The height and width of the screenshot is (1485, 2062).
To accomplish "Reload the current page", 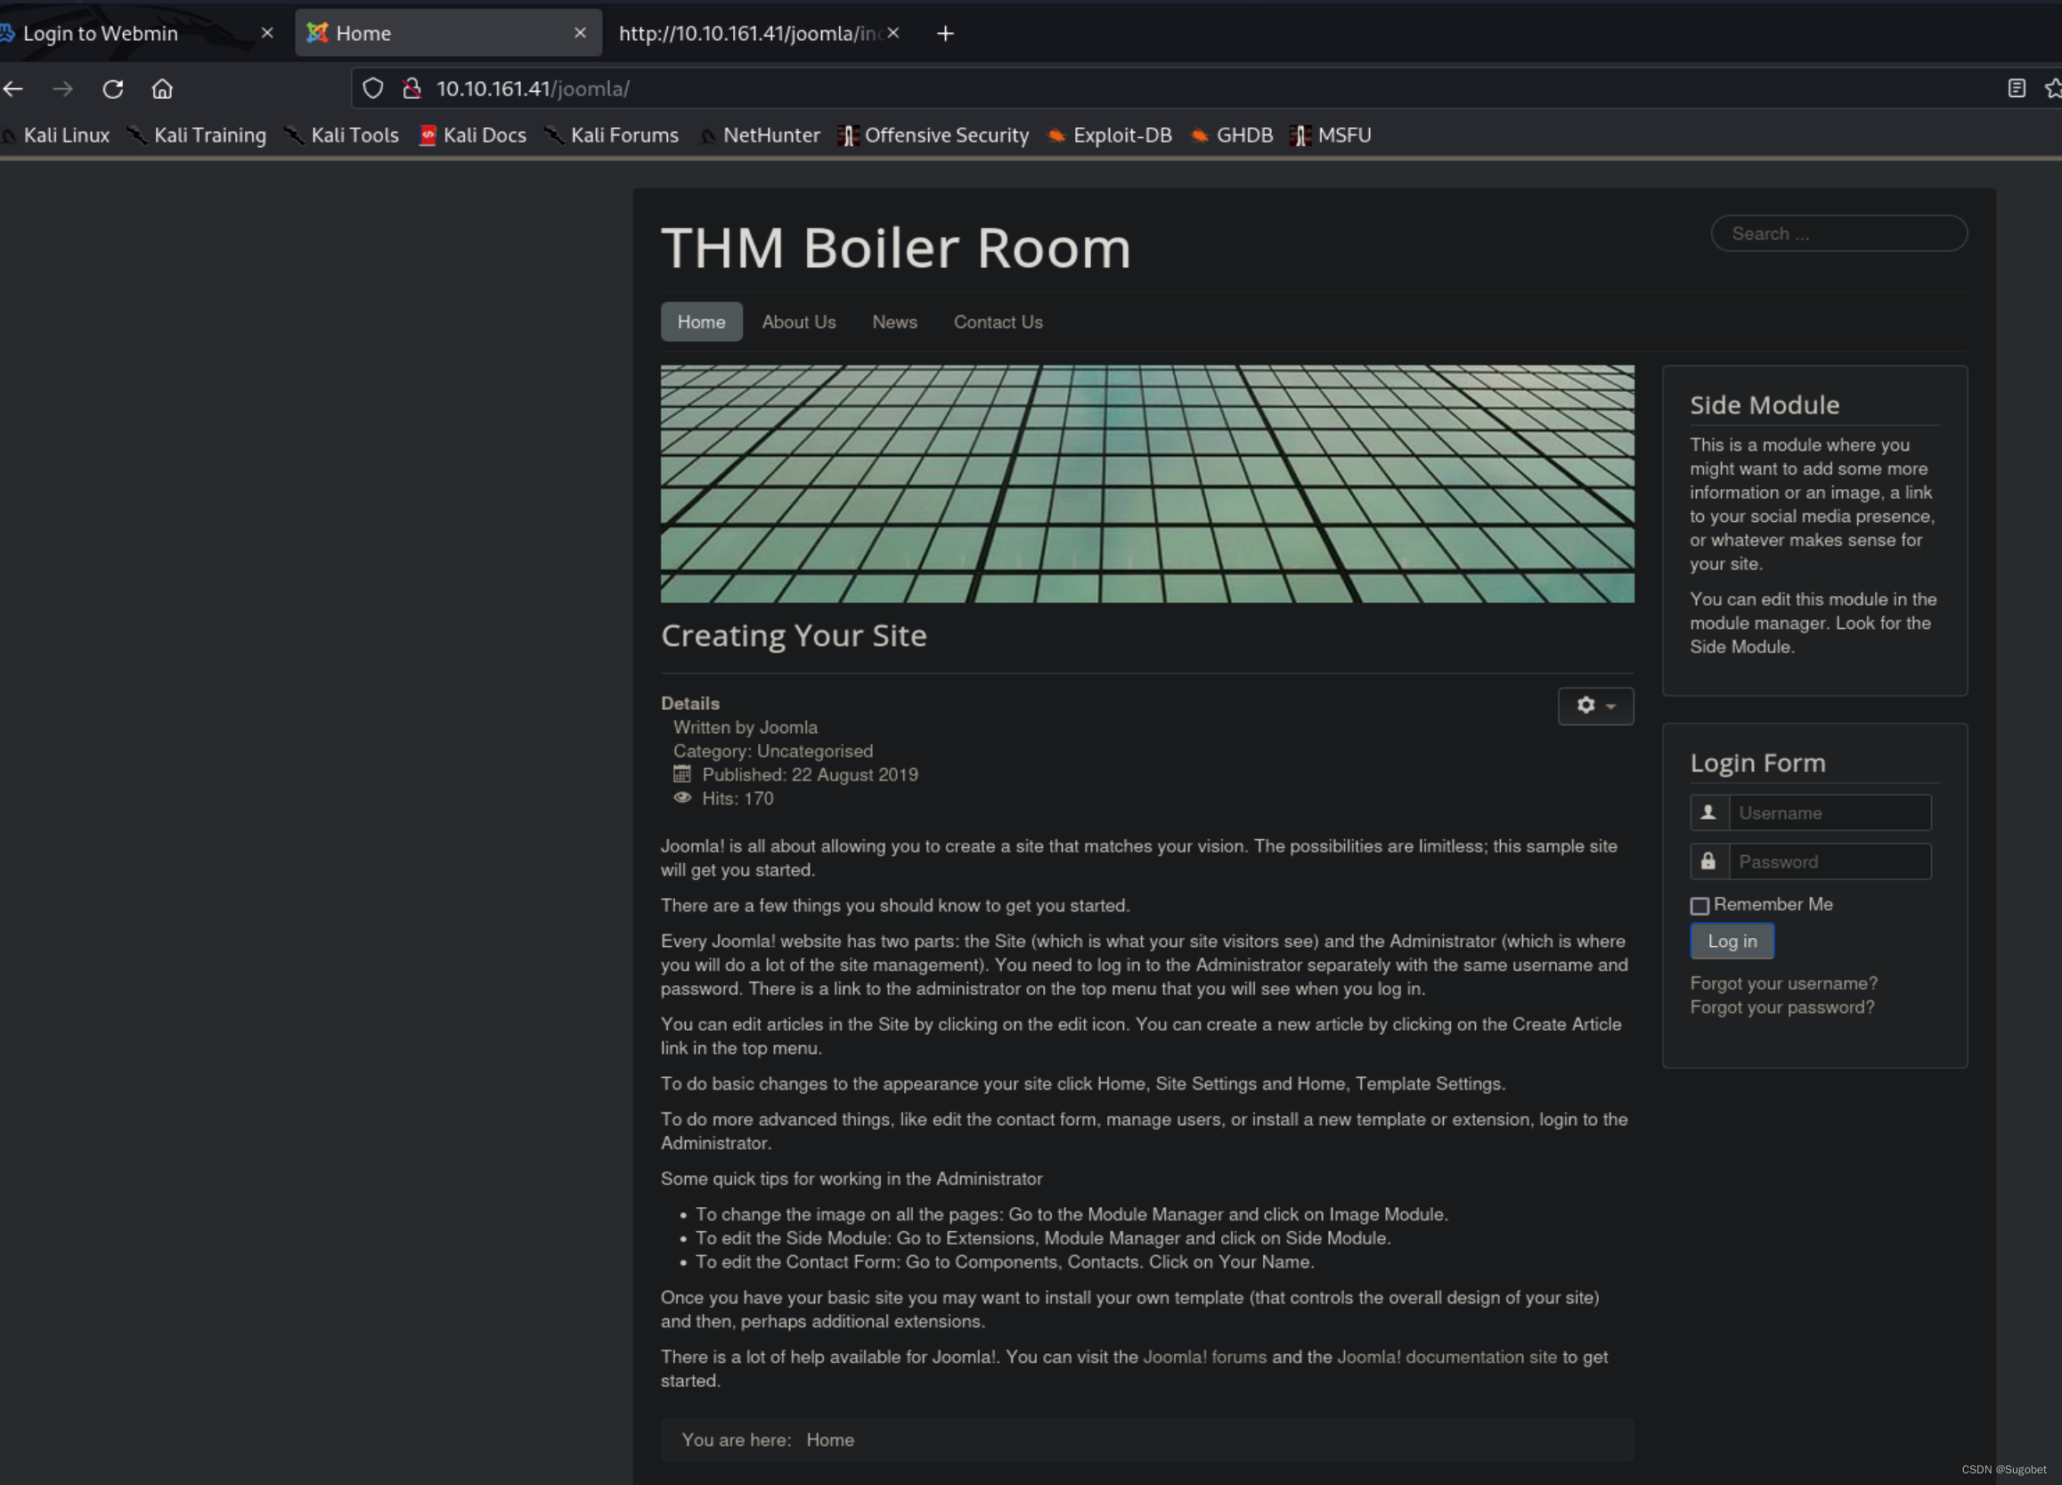I will click(113, 88).
